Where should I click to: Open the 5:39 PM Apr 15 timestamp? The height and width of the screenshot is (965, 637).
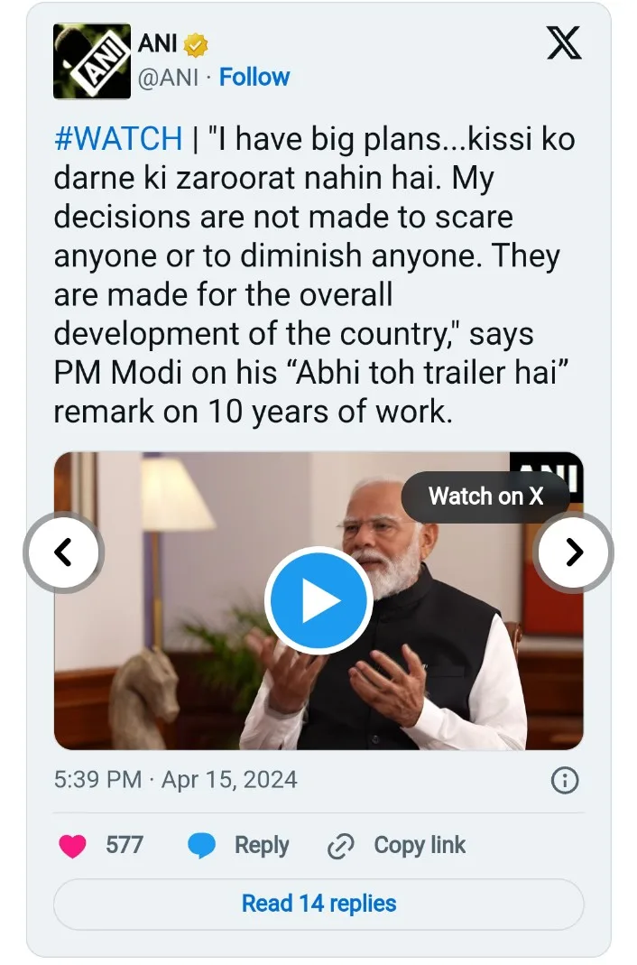(175, 780)
